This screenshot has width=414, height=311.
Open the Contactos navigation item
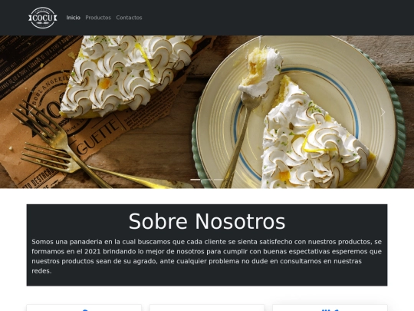click(x=129, y=18)
